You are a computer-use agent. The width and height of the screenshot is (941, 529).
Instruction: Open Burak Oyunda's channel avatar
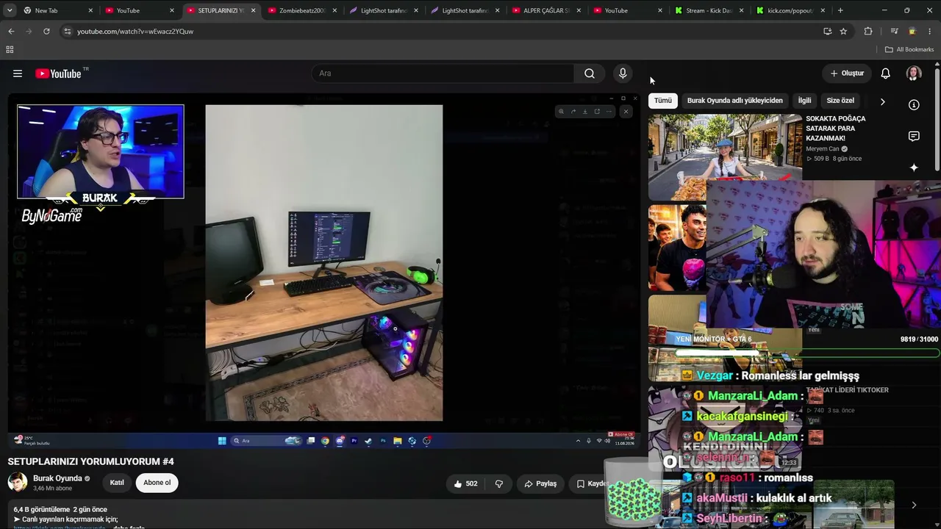pyautogui.click(x=18, y=482)
